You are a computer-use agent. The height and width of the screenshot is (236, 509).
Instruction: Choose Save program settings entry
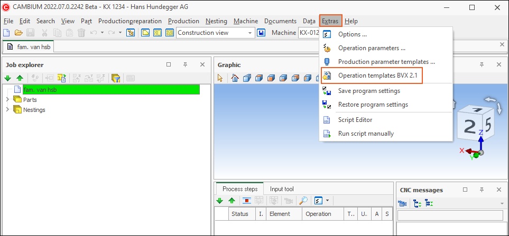(x=386, y=91)
